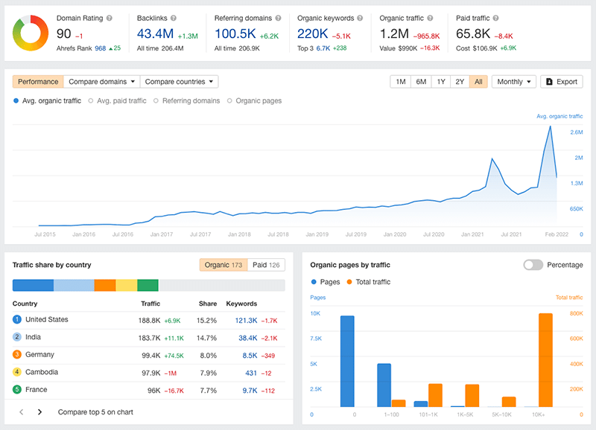The width and height of the screenshot is (596, 430).
Task: Click France green segment in share bar
Action: [148, 286]
